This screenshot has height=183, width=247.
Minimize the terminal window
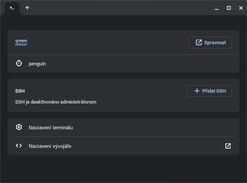point(217,8)
